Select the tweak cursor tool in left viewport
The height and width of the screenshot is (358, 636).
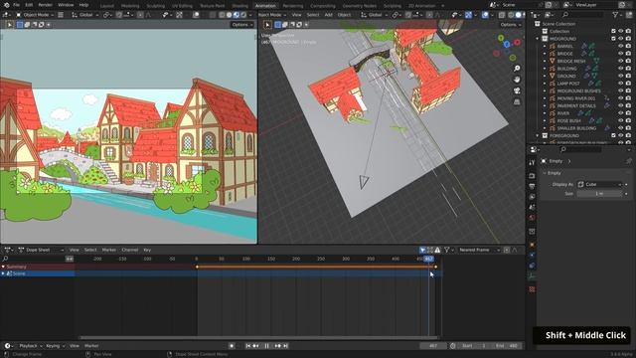(x=9, y=25)
